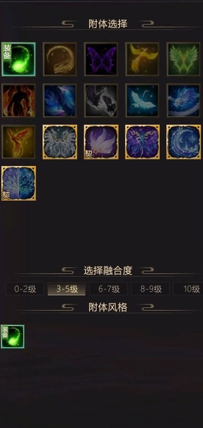Viewport: 203px width, 428px height.
Task: Choose the gold-framed crescent moon snowflake icon
Action: 183,142
